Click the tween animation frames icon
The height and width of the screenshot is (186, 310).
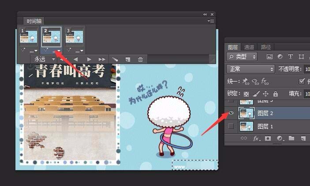click(x=115, y=60)
